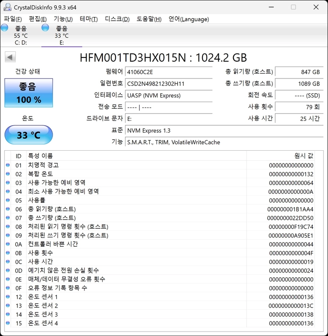Screen dimensions: 328x336
Task: Select the 치명적 경고 attribute name
Action: point(43,165)
